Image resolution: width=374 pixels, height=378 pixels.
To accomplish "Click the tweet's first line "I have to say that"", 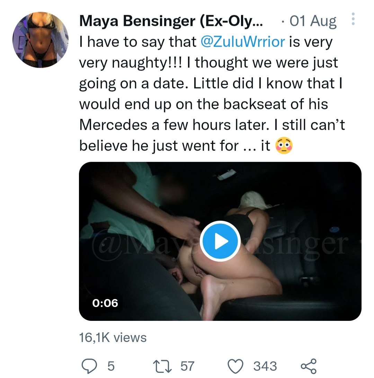I will coord(138,42).
